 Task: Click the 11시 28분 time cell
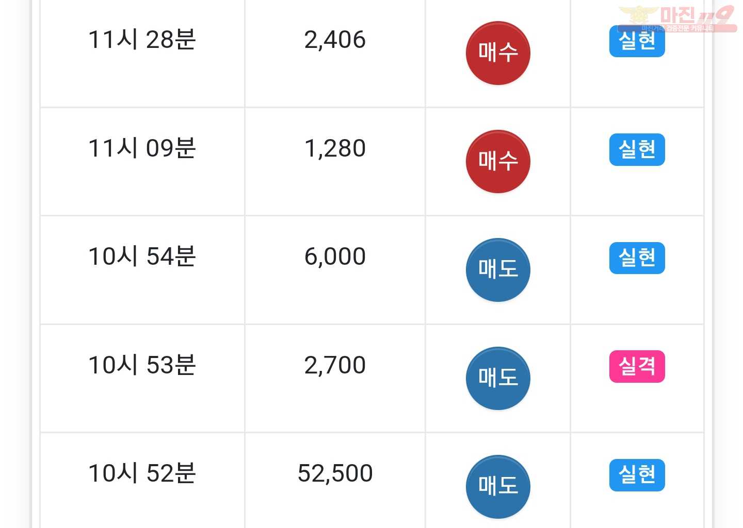click(x=142, y=40)
